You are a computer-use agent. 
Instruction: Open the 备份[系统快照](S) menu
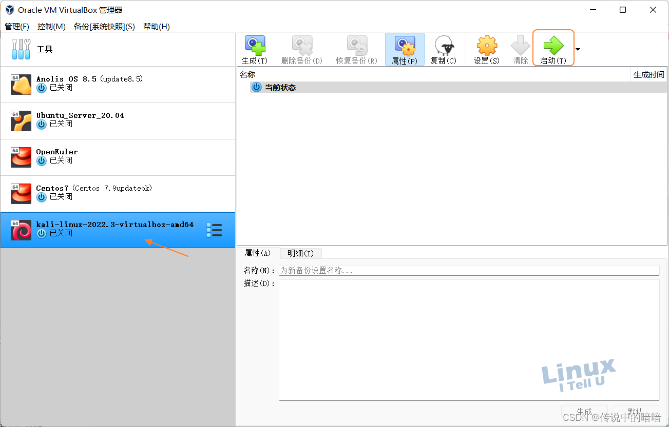click(x=104, y=27)
